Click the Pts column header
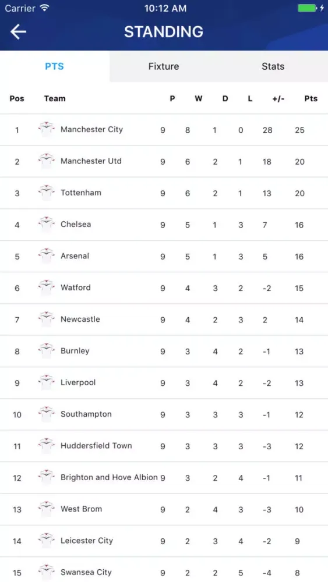Screen dimensions: 328x582 [x=311, y=98]
